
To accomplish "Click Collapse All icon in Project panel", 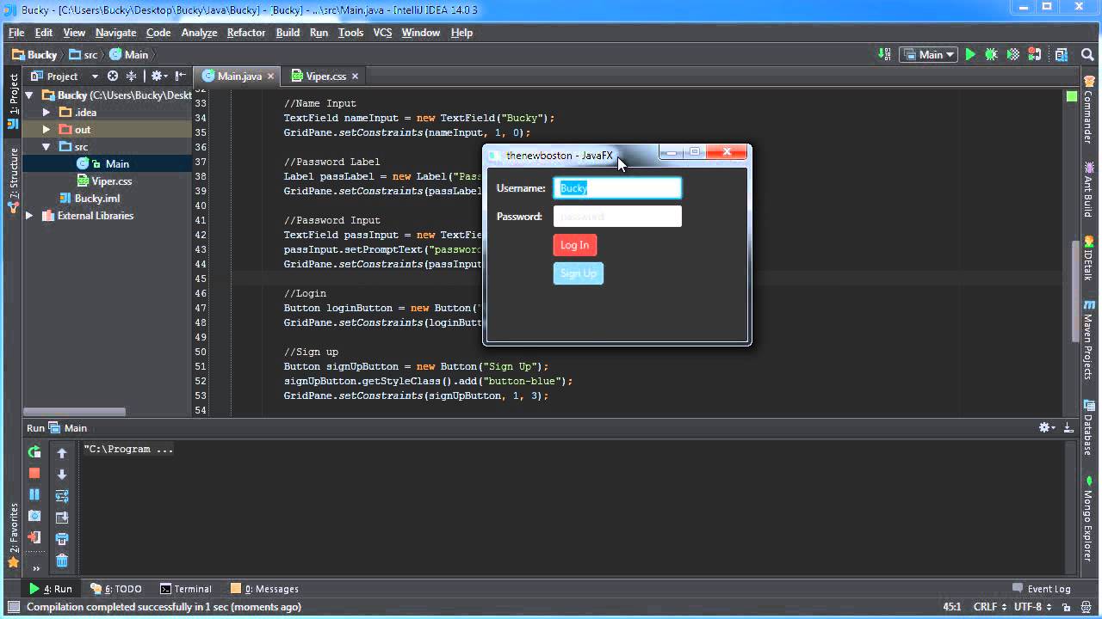I will 131,76.
